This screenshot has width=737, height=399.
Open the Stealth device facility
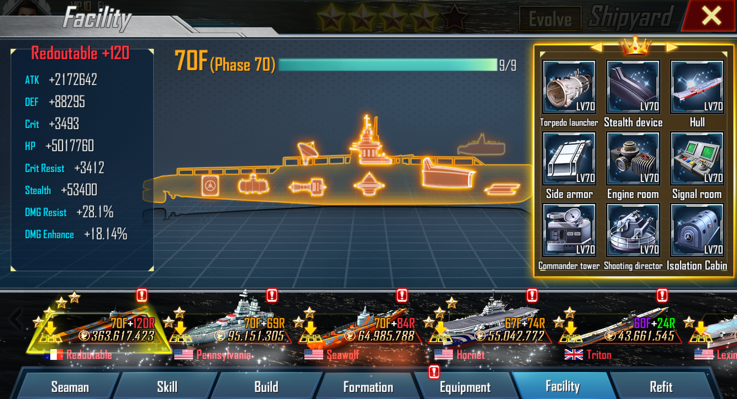[x=633, y=87]
